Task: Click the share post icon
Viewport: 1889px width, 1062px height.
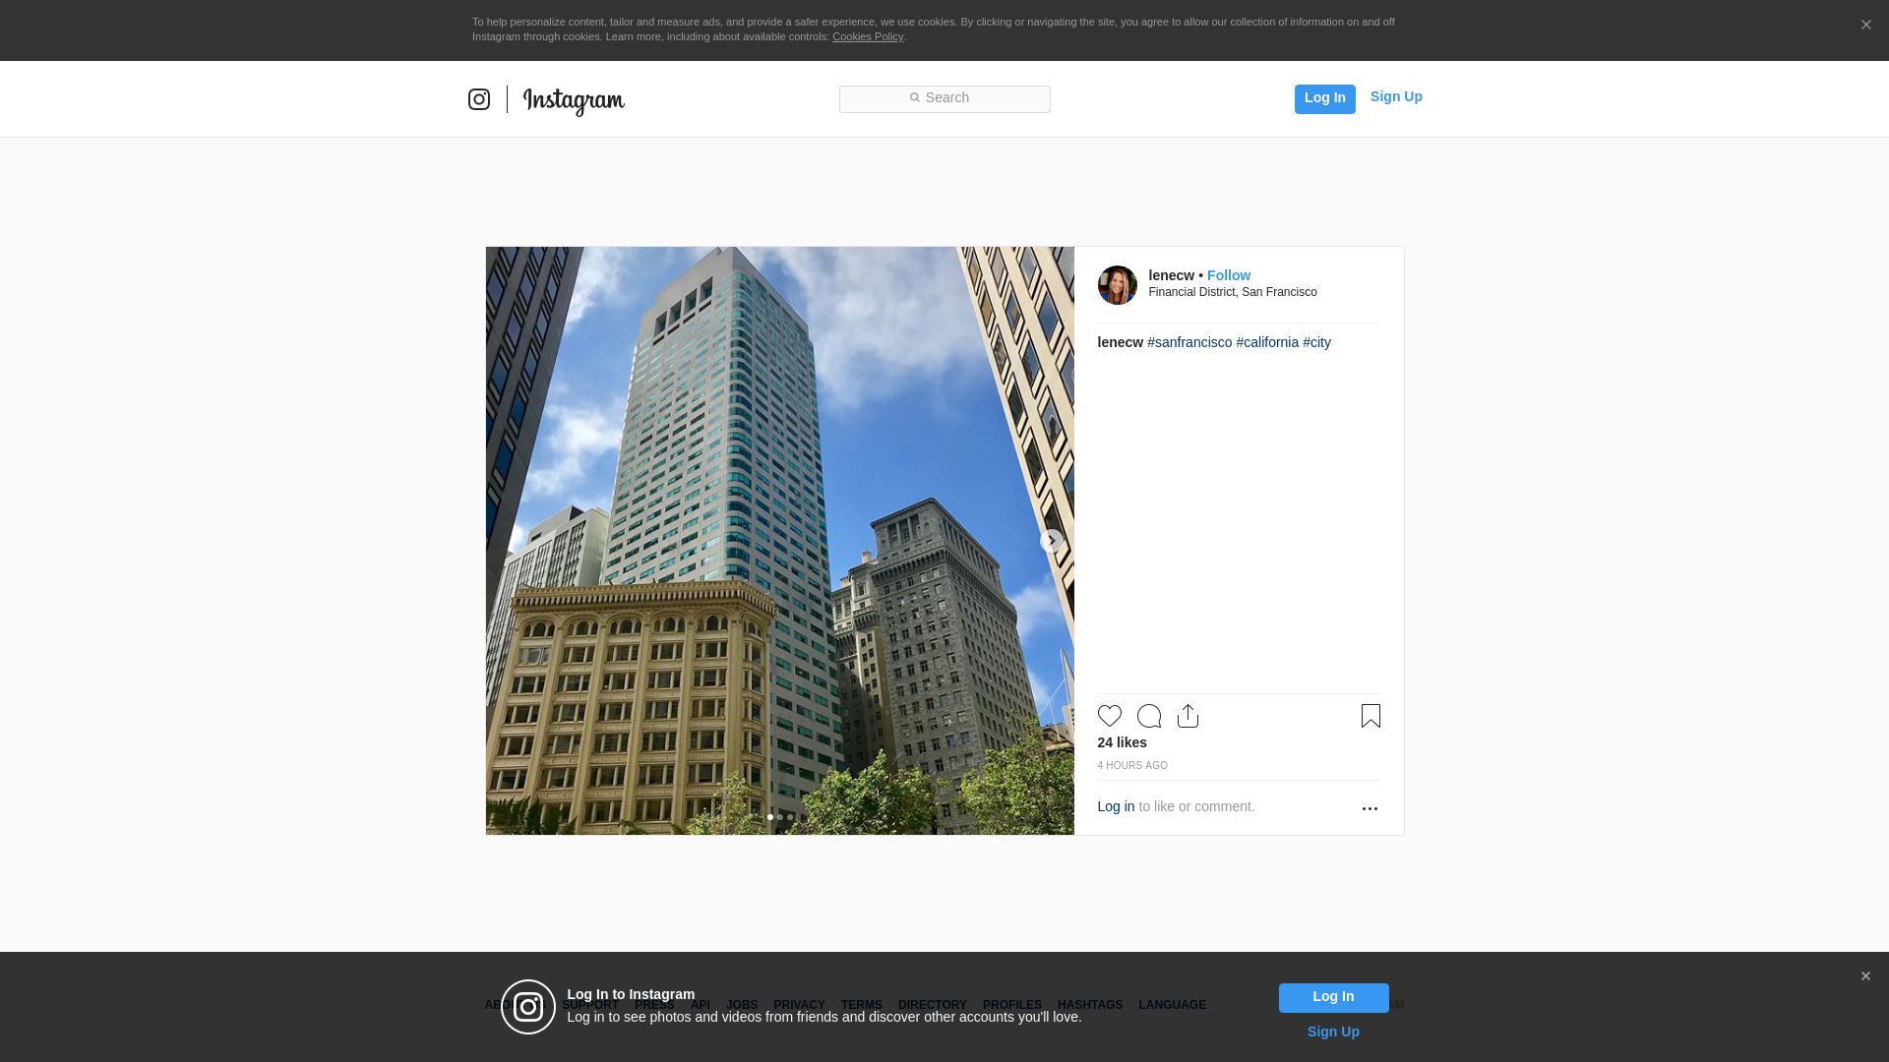Action: [1188, 716]
